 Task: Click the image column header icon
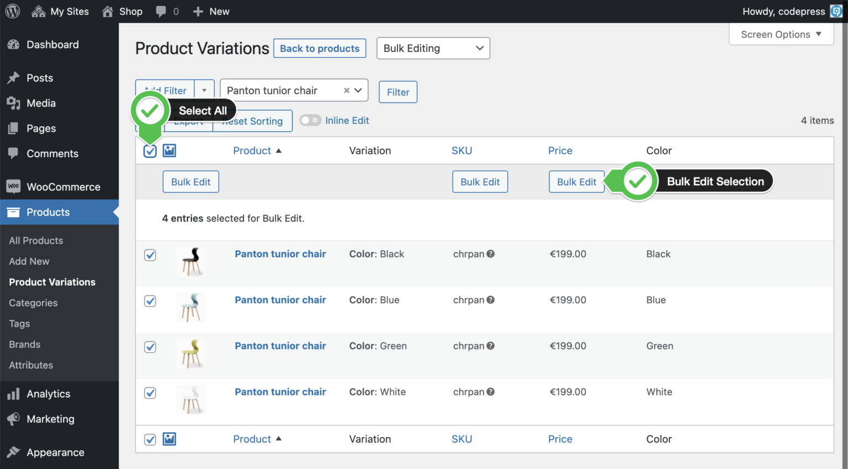169,150
